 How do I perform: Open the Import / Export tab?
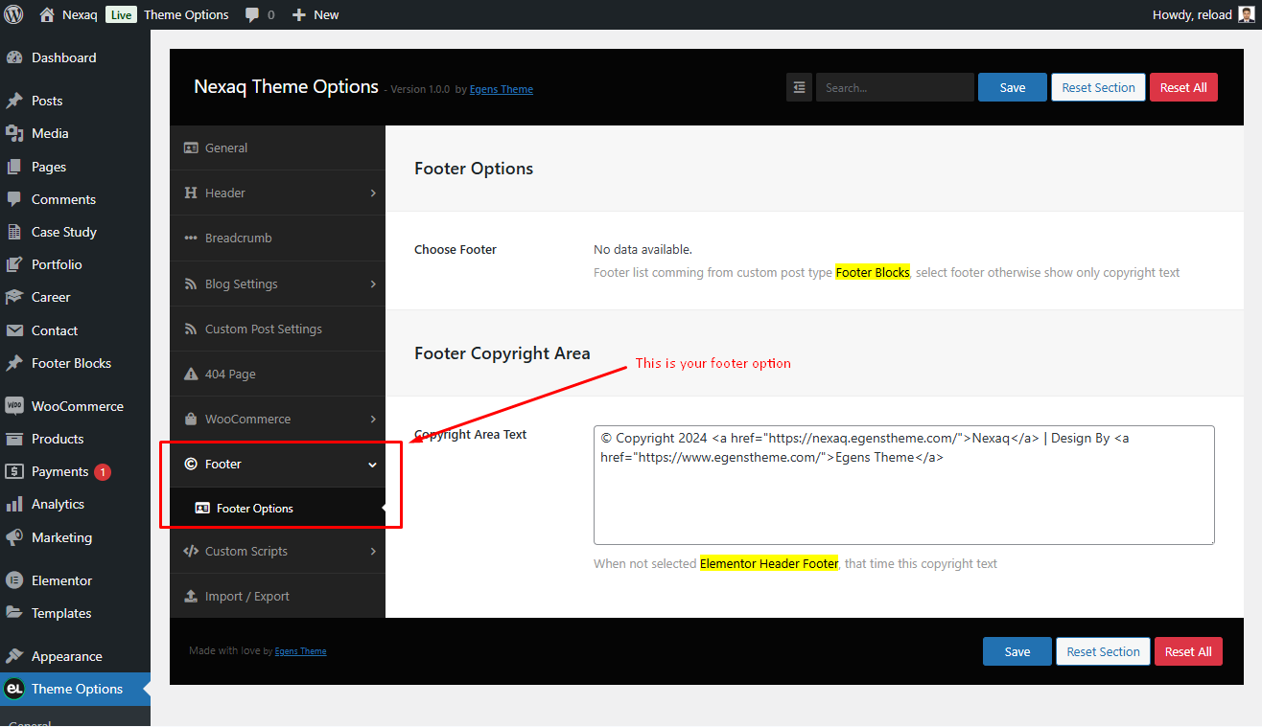277,596
